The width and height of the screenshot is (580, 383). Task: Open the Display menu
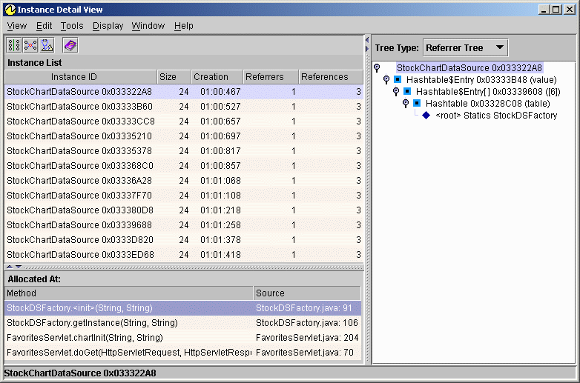108,26
